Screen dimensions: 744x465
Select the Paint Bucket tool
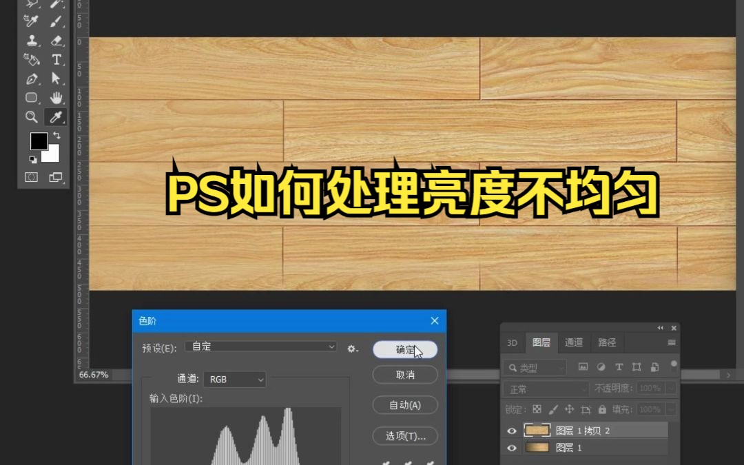point(32,60)
